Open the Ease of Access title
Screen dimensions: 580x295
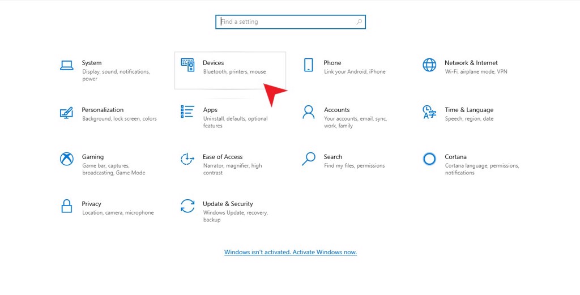click(x=223, y=157)
